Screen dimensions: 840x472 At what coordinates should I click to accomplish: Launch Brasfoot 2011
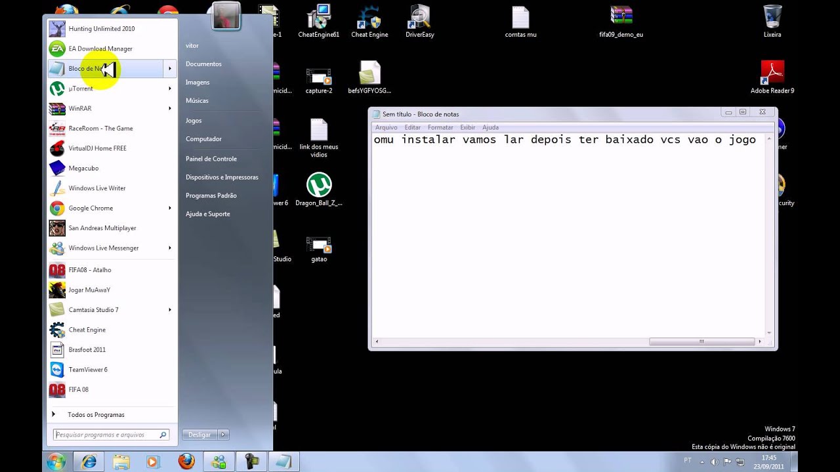(112, 350)
